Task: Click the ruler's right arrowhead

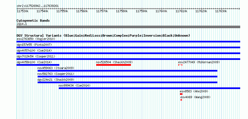Action: (239, 9)
